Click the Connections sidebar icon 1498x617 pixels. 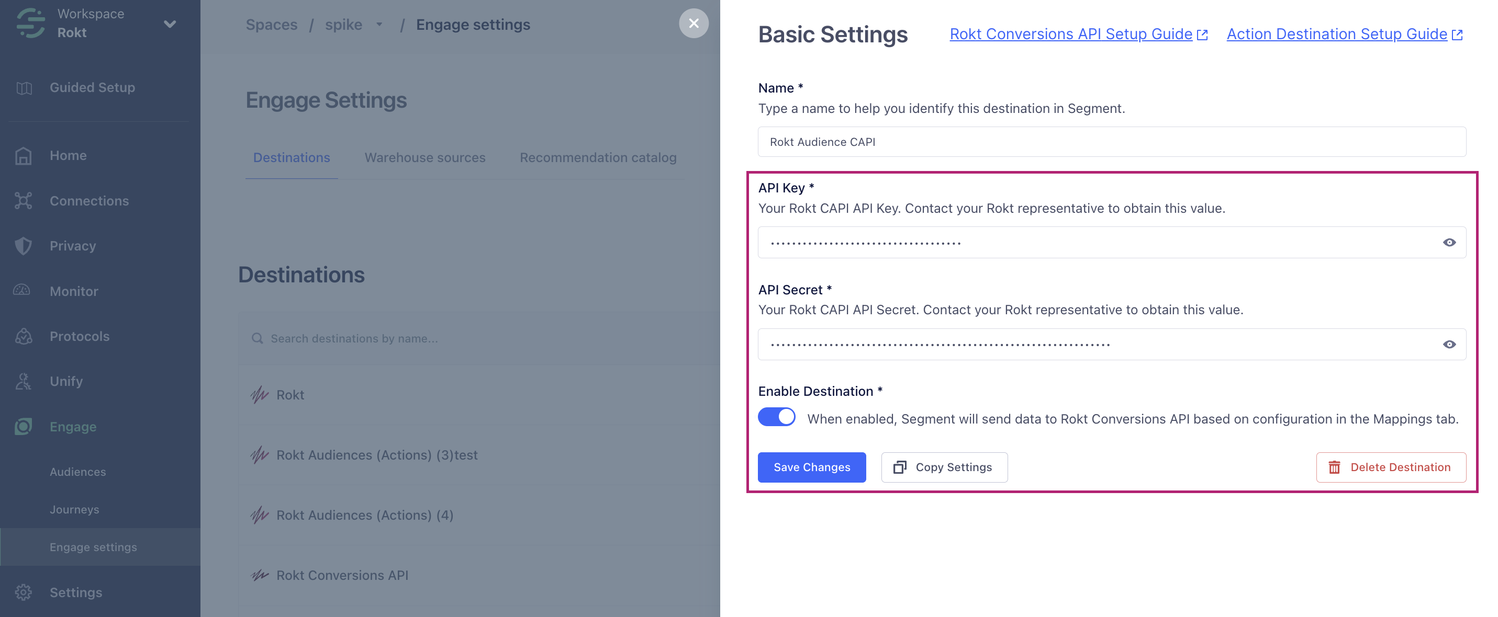[x=23, y=200]
